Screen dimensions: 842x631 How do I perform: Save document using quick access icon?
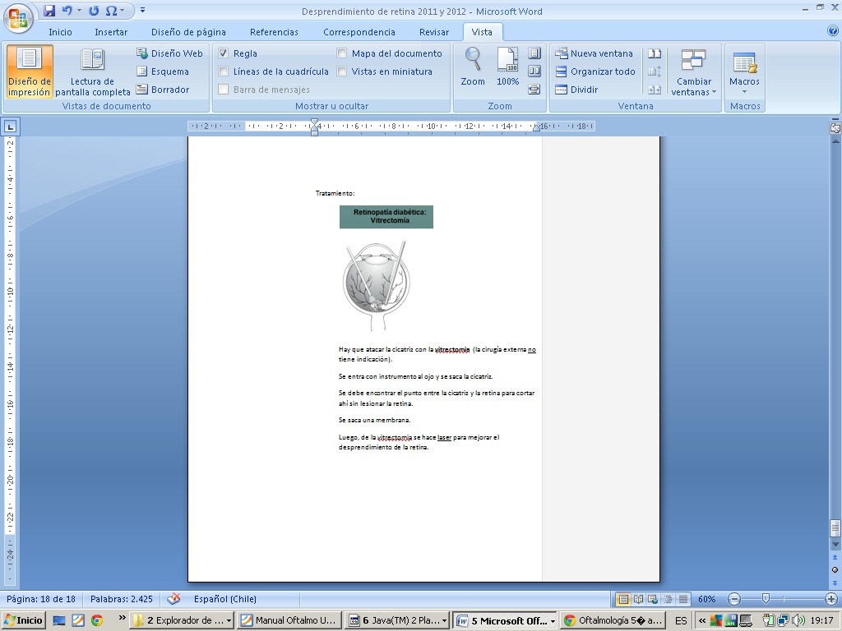[x=49, y=11]
